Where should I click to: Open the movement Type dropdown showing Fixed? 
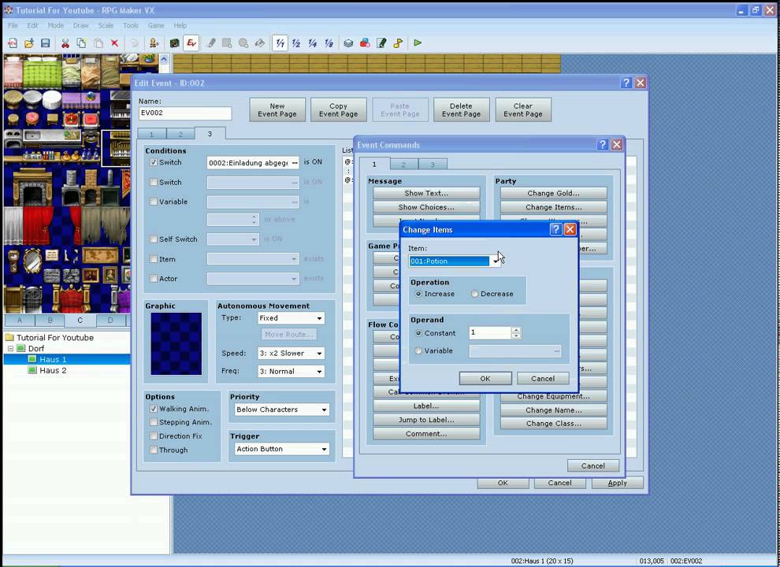(291, 318)
